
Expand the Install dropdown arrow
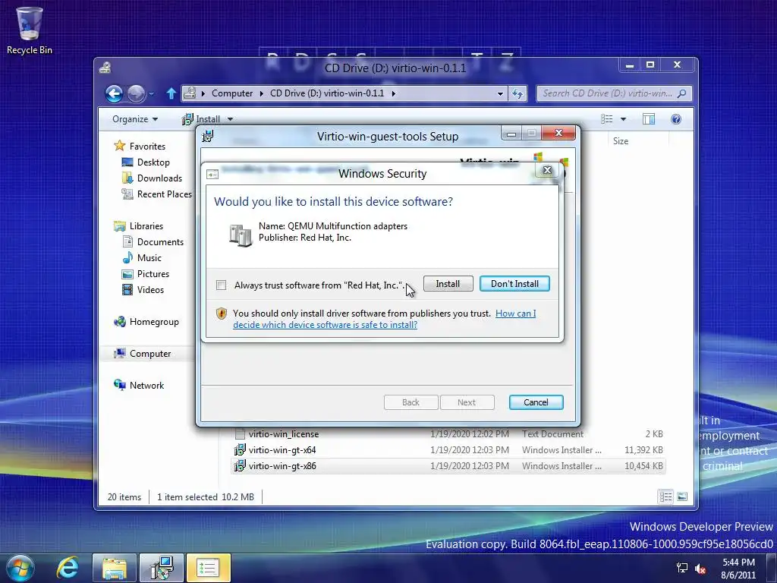pyautogui.click(x=230, y=119)
